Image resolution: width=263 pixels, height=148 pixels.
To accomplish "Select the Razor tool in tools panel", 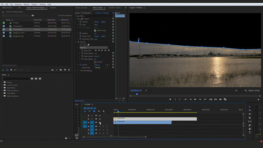I will click(x=250, y=118).
